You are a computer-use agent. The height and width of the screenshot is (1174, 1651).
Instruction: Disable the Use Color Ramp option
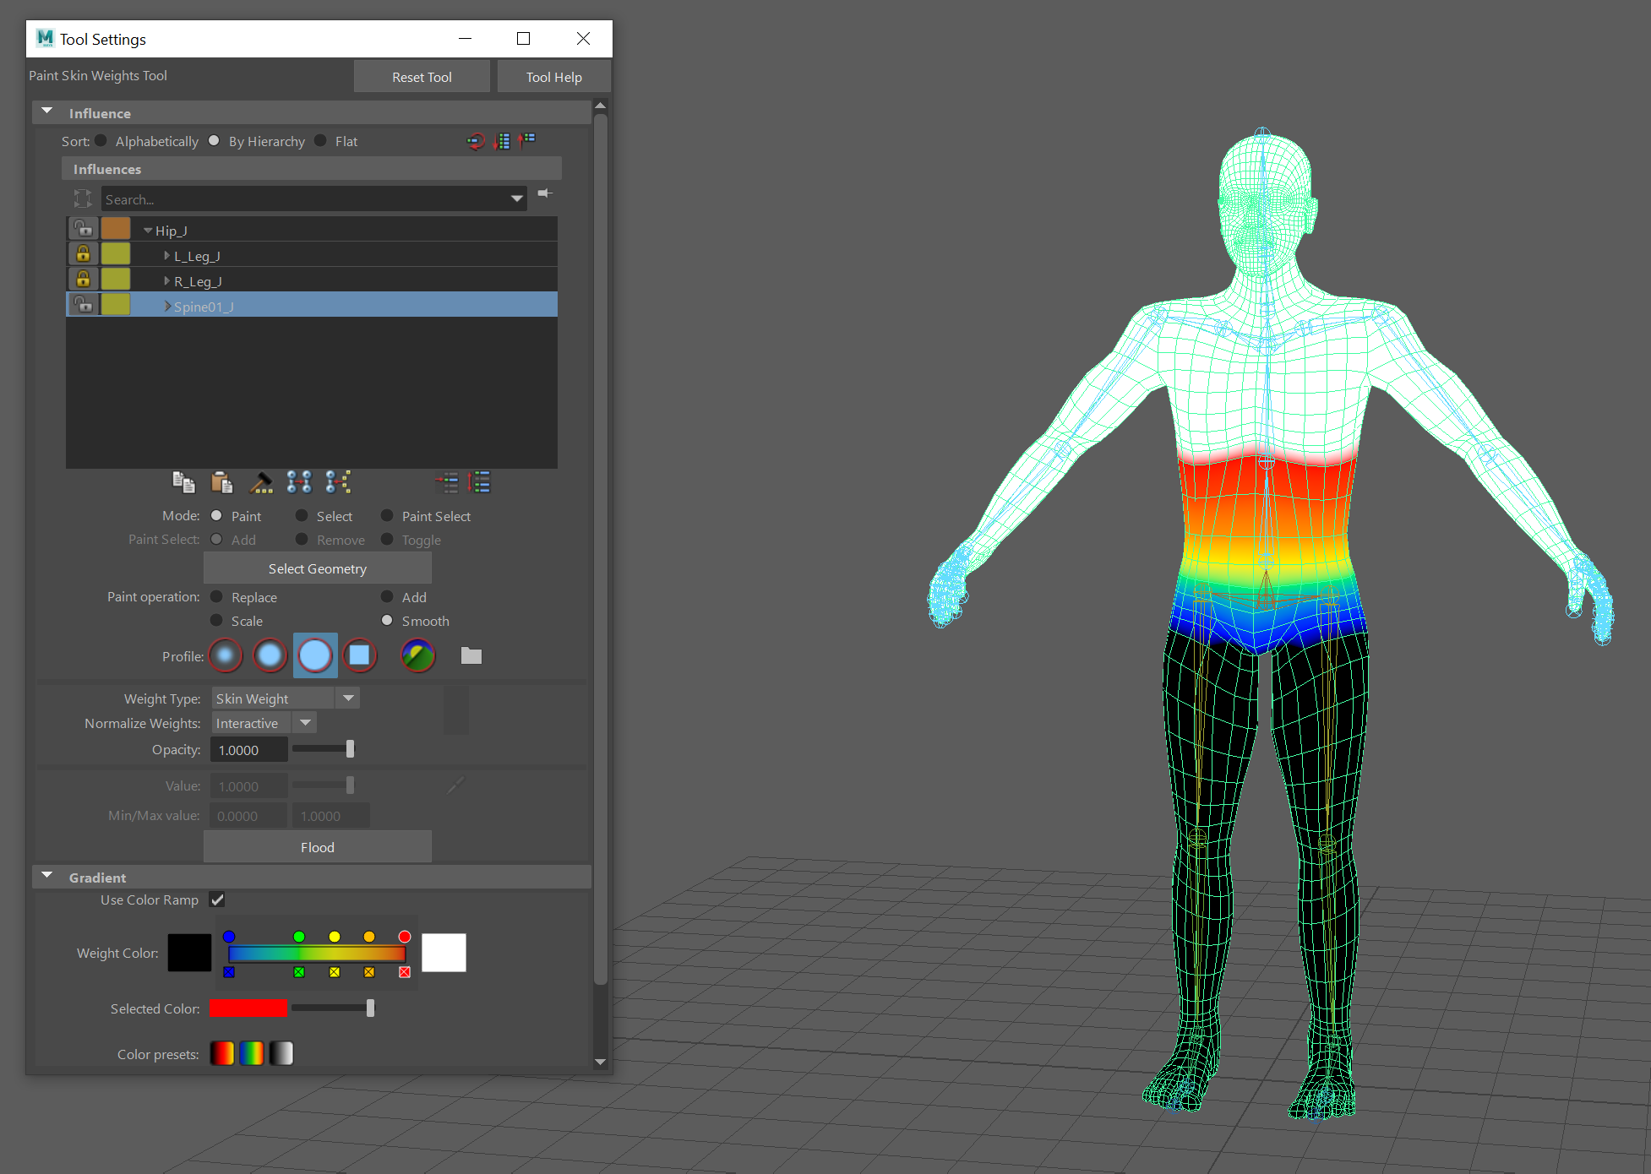tap(217, 900)
